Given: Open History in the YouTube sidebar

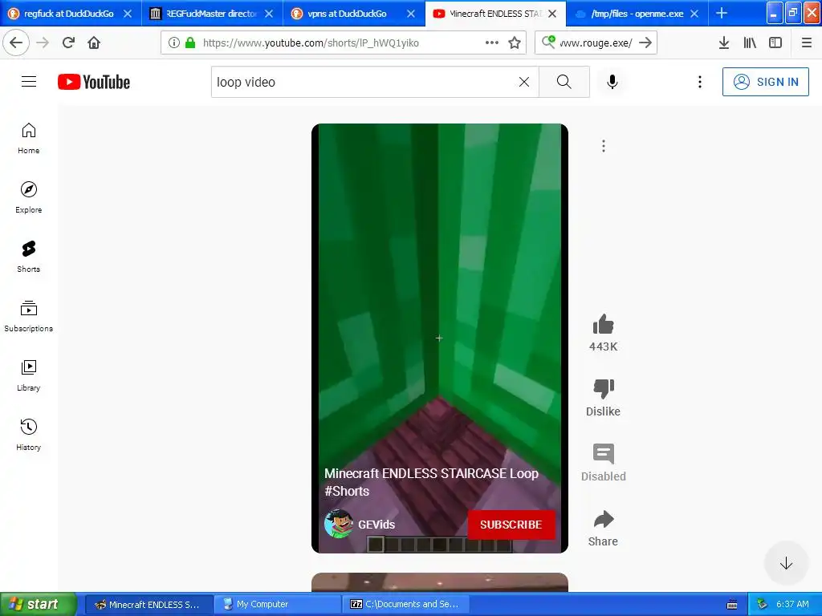Looking at the screenshot, I should 28,434.
